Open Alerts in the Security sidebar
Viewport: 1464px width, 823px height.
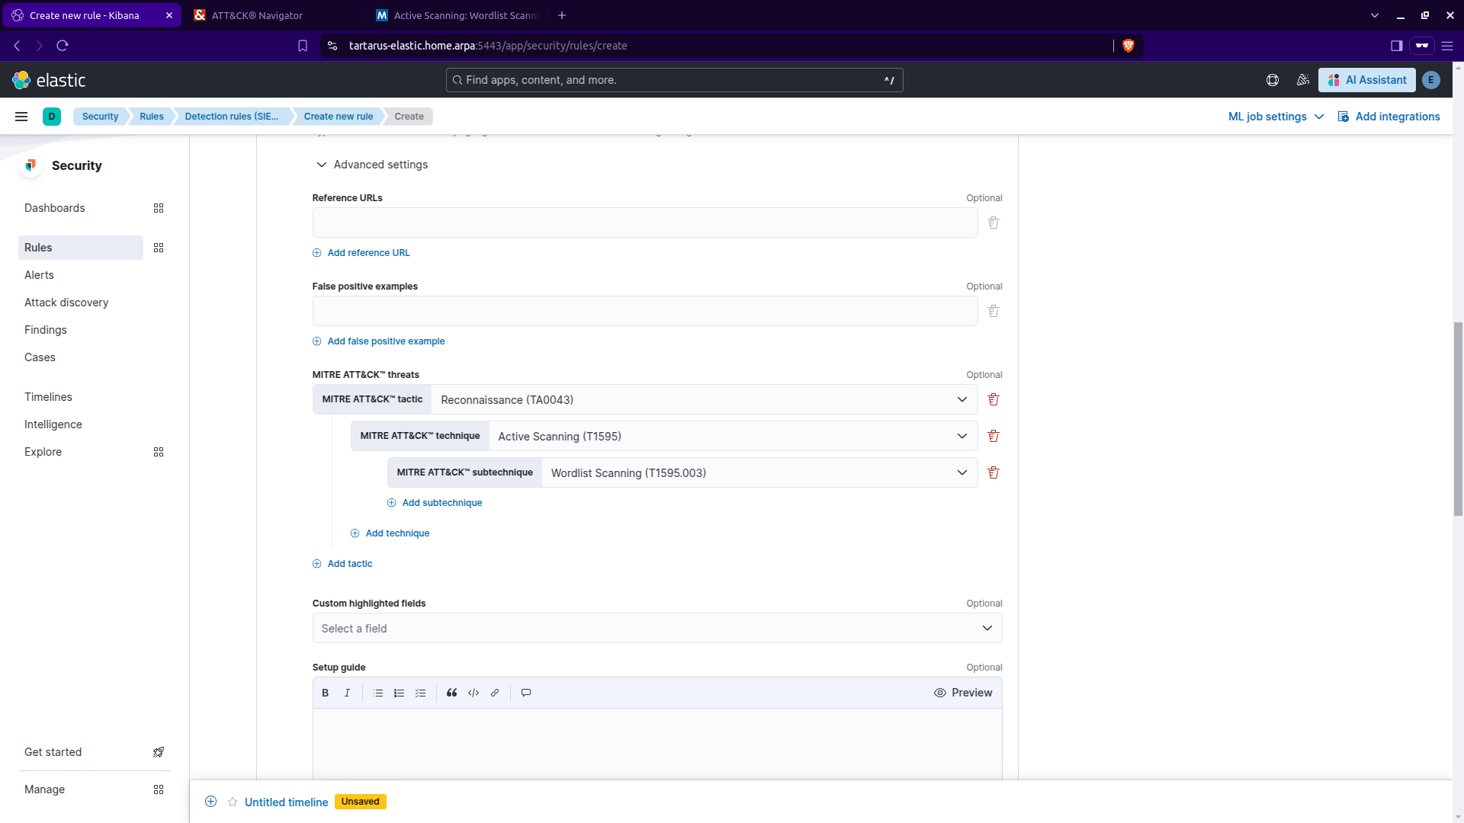(x=39, y=275)
